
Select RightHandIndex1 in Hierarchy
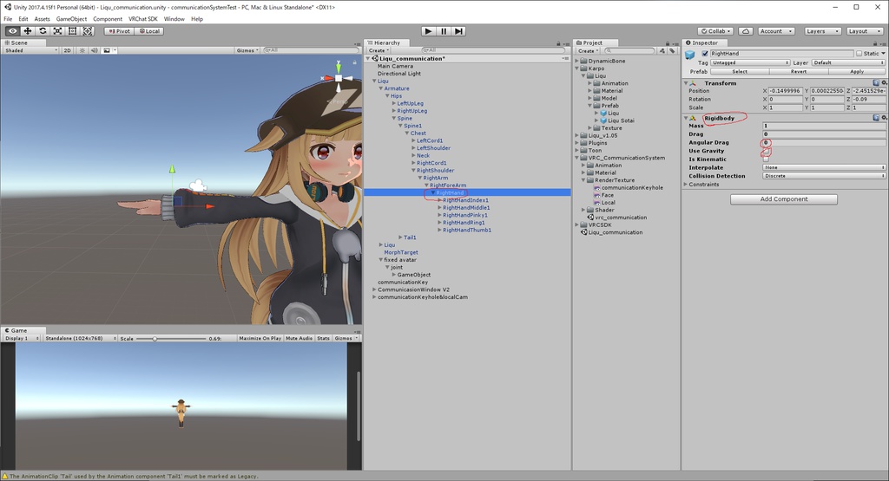(x=465, y=200)
